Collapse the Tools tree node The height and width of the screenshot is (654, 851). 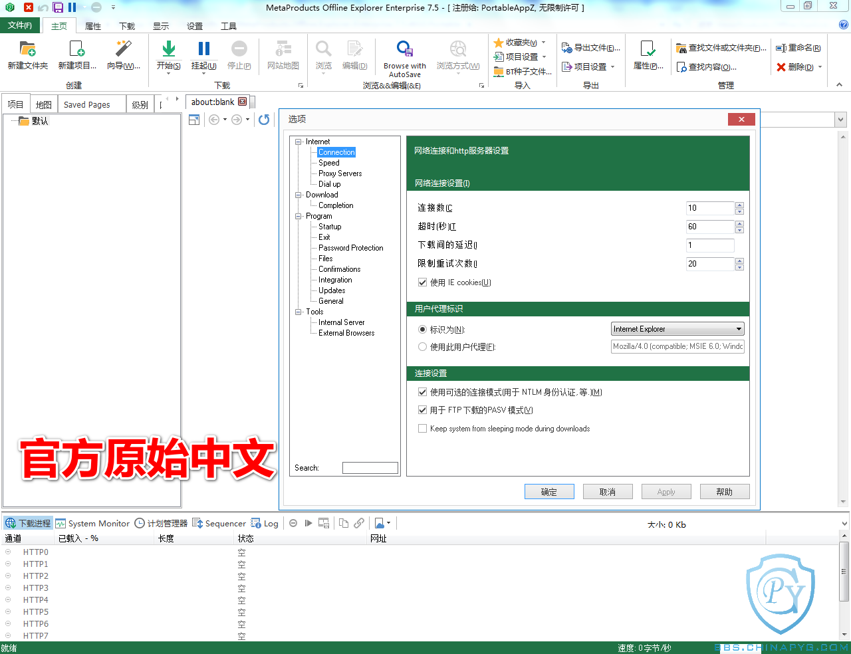click(x=299, y=312)
